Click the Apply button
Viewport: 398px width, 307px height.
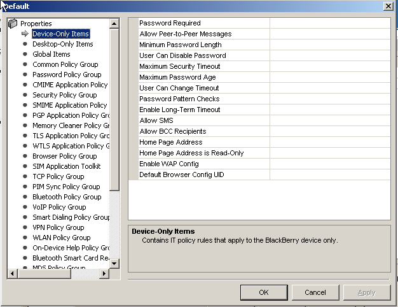click(367, 292)
